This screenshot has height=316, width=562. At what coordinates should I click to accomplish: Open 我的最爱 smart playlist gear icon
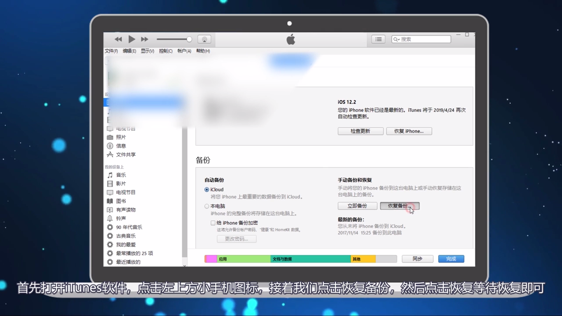click(x=110, y=244)
